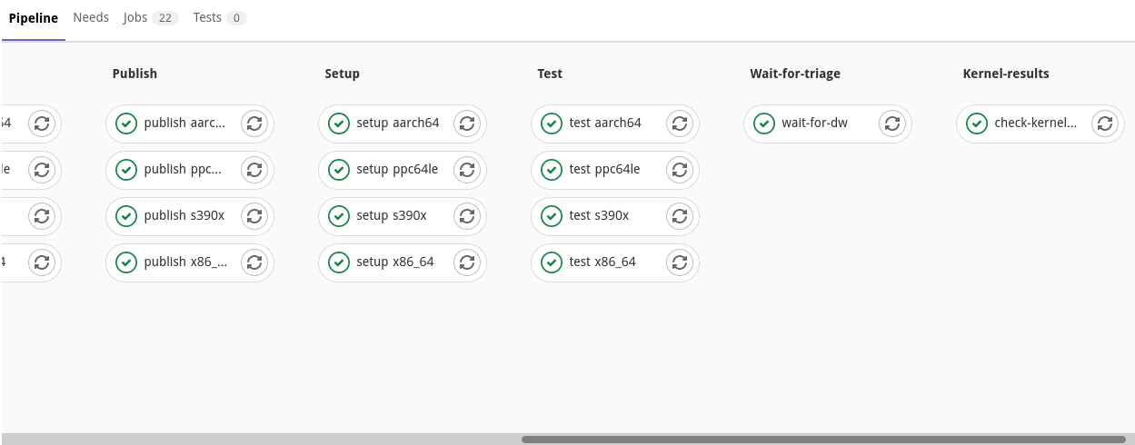Retry the test x86_64 job
The width and height of the screenshot is (1135, 445).
[680, 262]
